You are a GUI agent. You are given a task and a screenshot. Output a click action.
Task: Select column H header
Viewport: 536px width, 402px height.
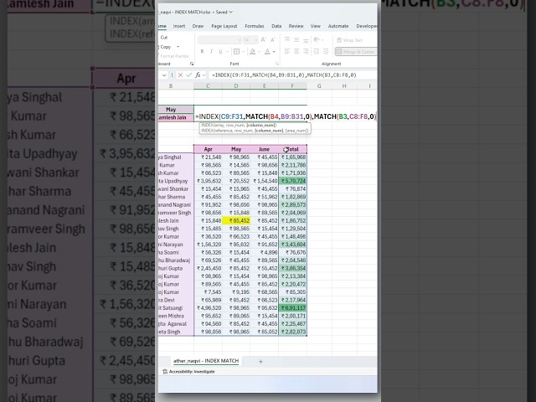(344, 85)
